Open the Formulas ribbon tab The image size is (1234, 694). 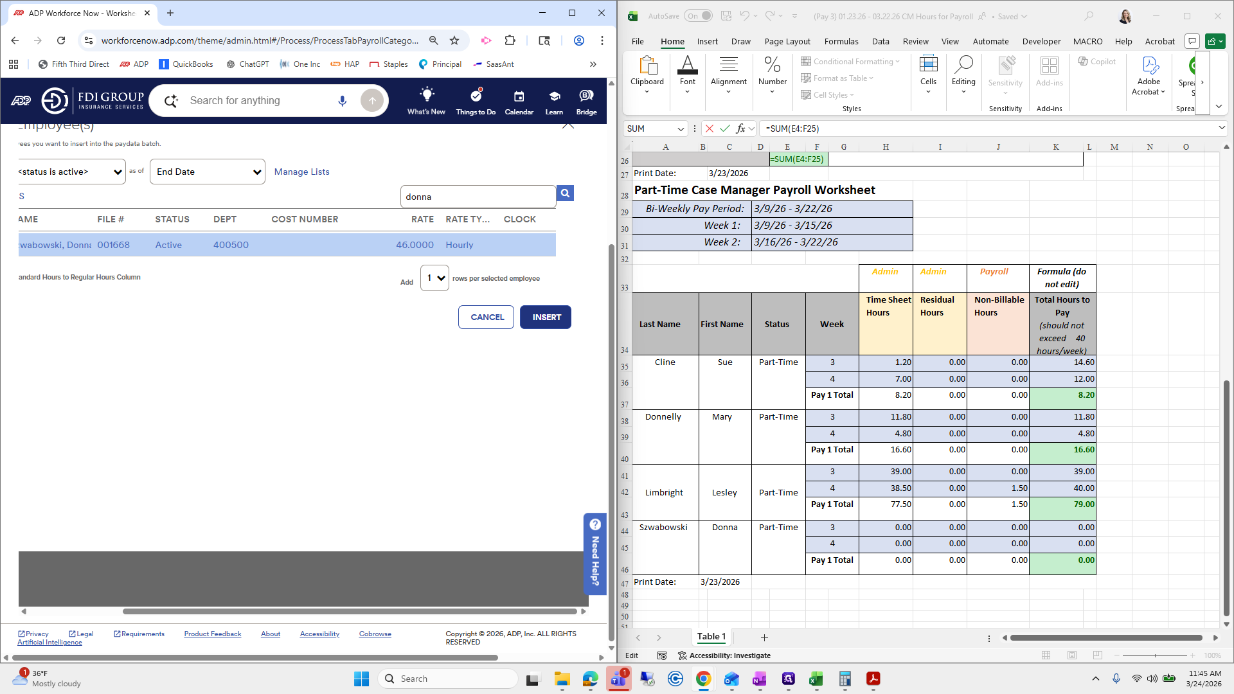[841, 41]
